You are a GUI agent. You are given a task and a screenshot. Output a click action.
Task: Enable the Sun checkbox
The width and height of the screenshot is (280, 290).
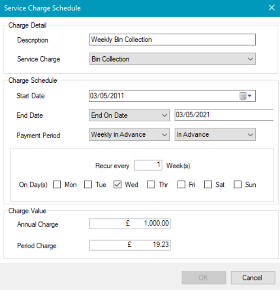(238, 184)
